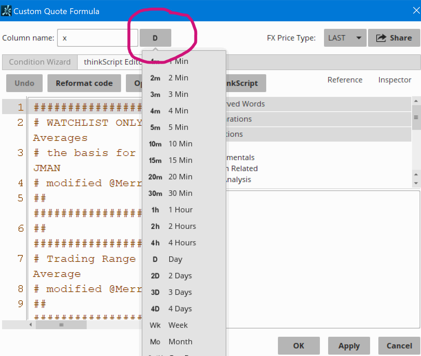This screenshot has width=421, height=356.
Task: Click the Reformat code button
Action: [84, 83]
